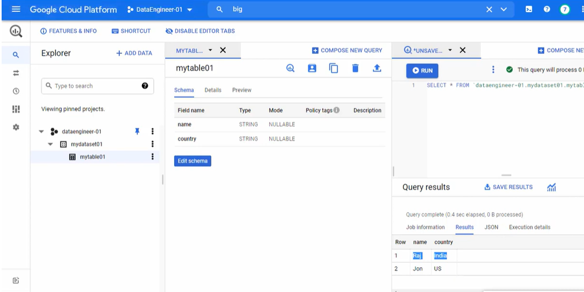Image resolution: width=584 pixels, height=292 pixels.
Task: Select the Schema tab
Action: [184, 90]
